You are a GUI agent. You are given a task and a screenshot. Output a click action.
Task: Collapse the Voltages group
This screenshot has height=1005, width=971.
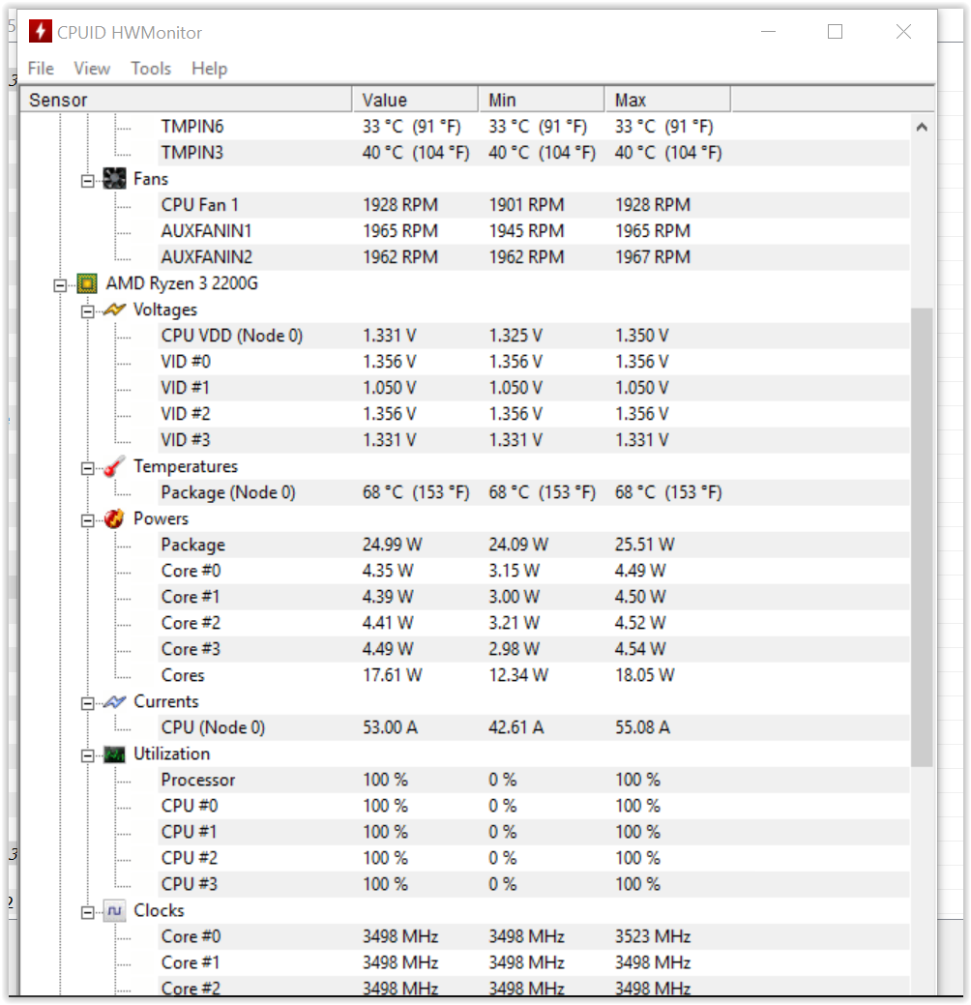tap(88, 312)
